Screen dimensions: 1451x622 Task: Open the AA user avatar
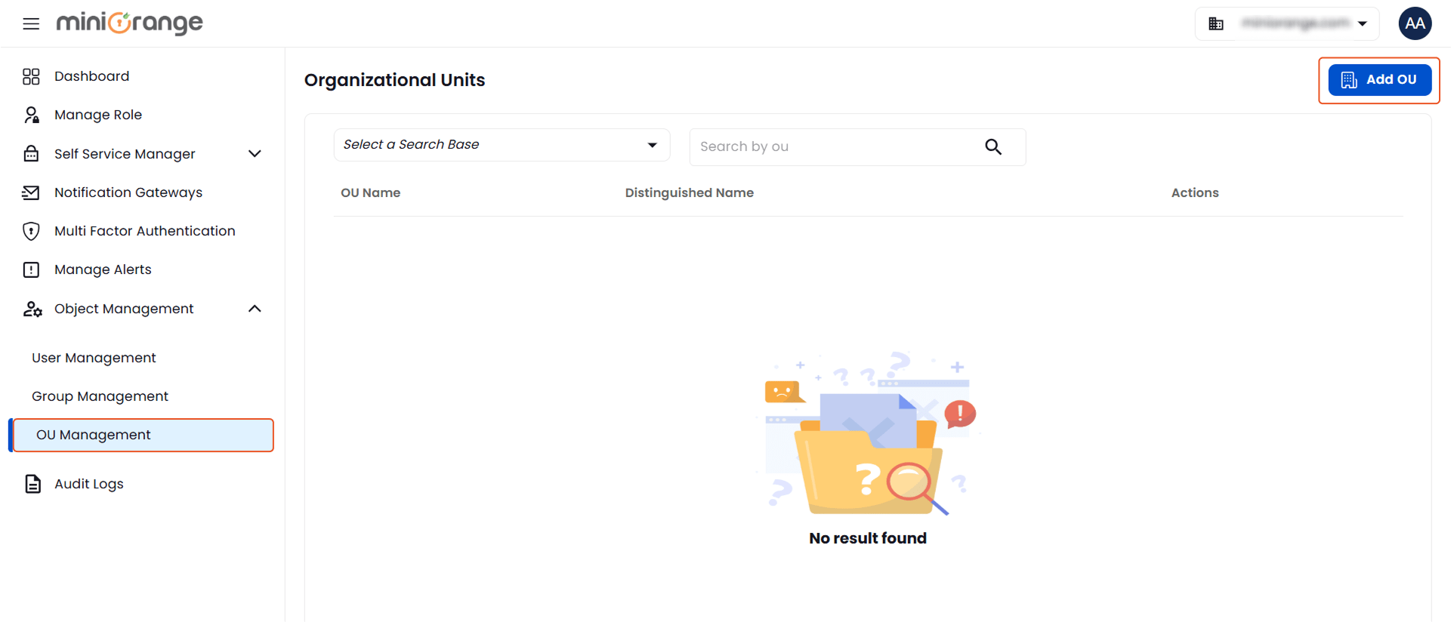[x=1415, y=23]
